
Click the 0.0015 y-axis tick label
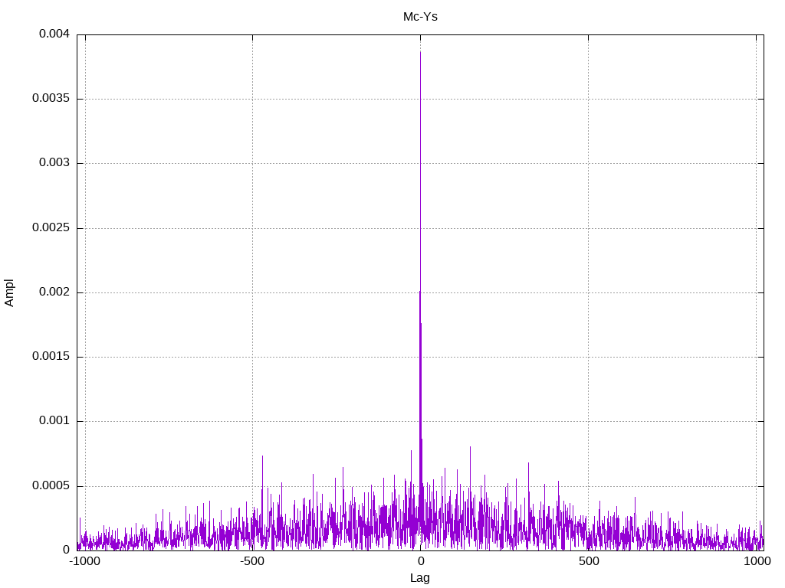click(x=51, y=357)
